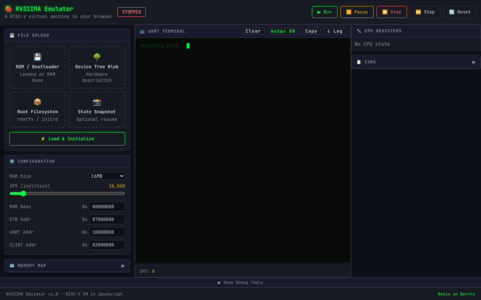The width and height of the screenshot is (481, 300).
Task: Click the Root Filesystem package icon
Action: pyautogui.click(x=38, y=102)
